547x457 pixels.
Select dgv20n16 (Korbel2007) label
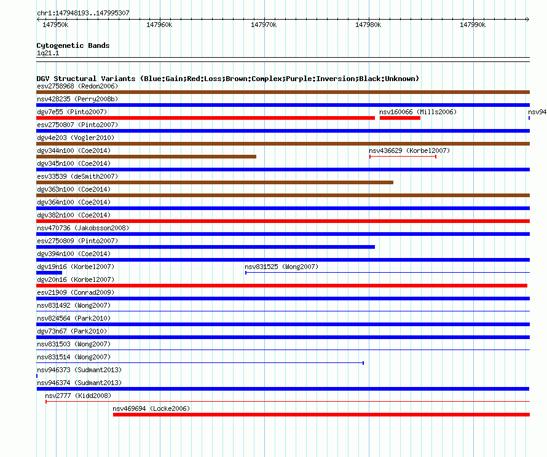(x=76, y=279)
